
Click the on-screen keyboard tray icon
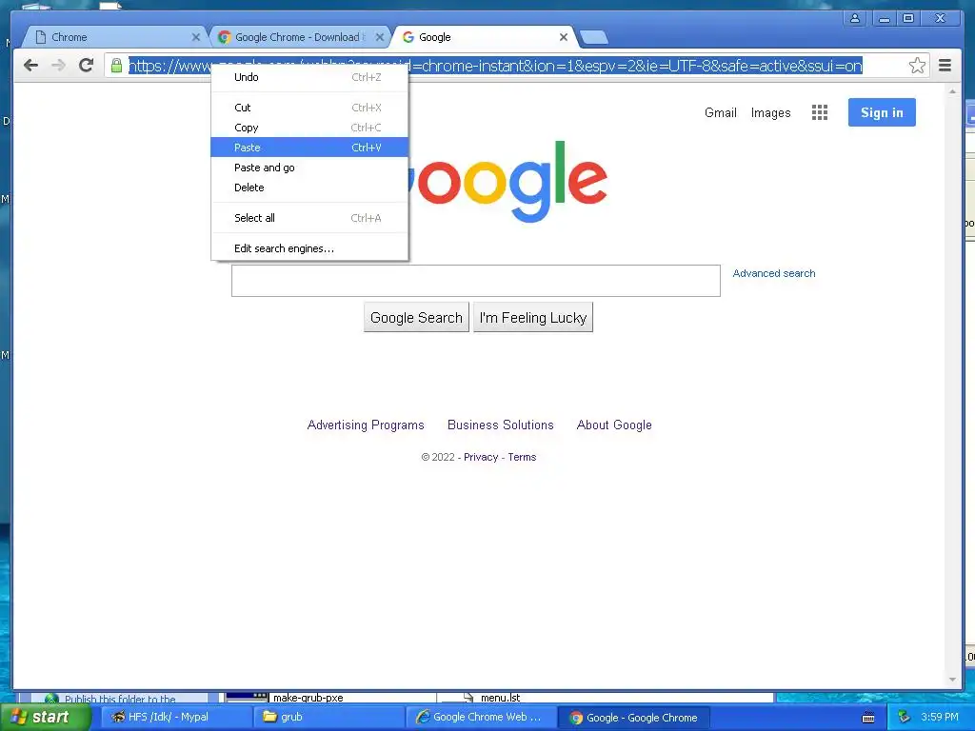[x=868, y=718]
